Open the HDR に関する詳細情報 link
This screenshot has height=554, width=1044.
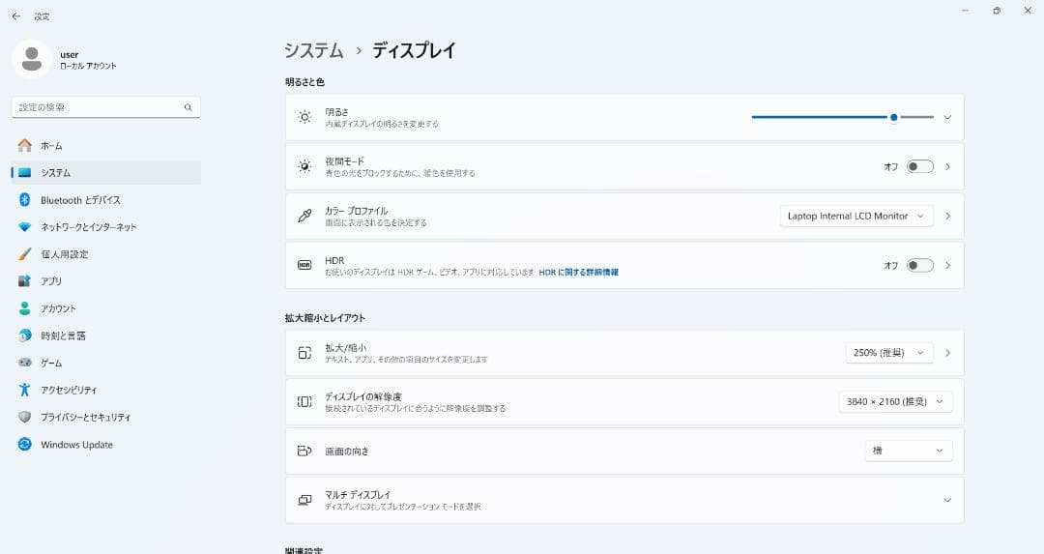578,273
